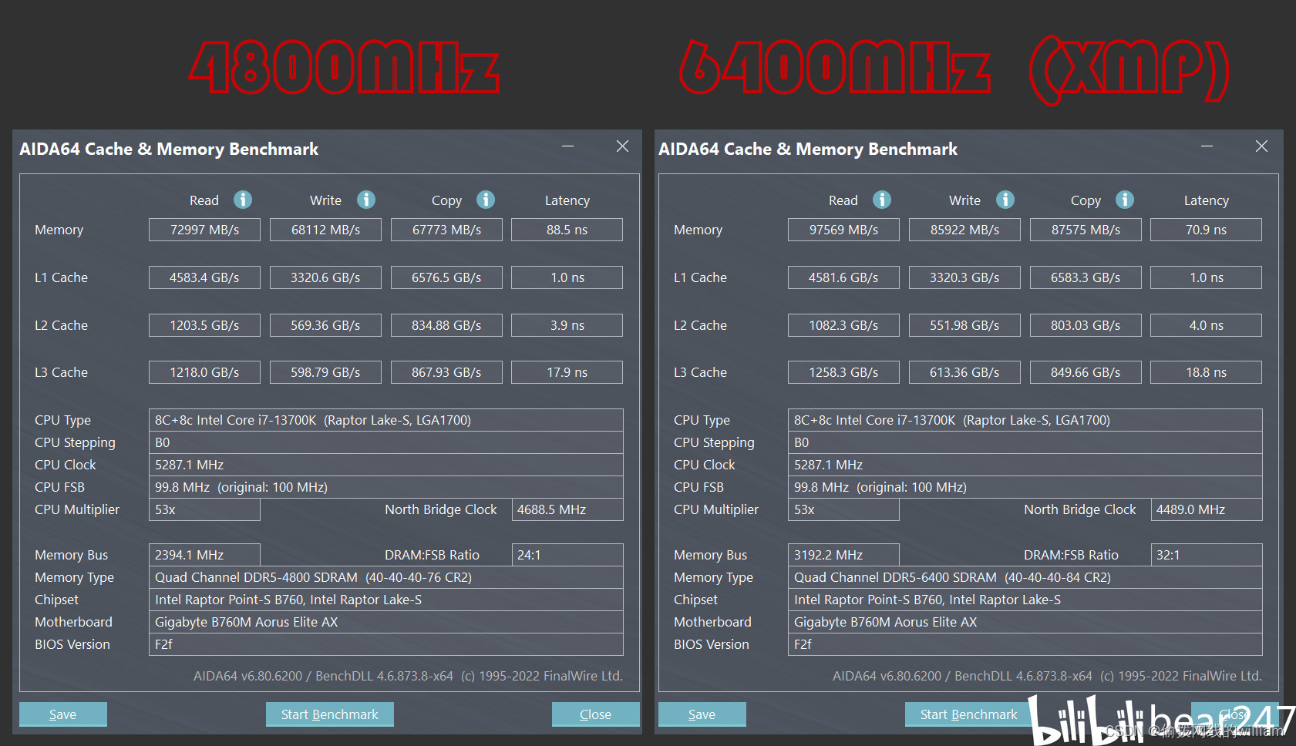Select memory read value 72997 MB/s
Screen dimensions: 1296x746
tap(204, 230)
